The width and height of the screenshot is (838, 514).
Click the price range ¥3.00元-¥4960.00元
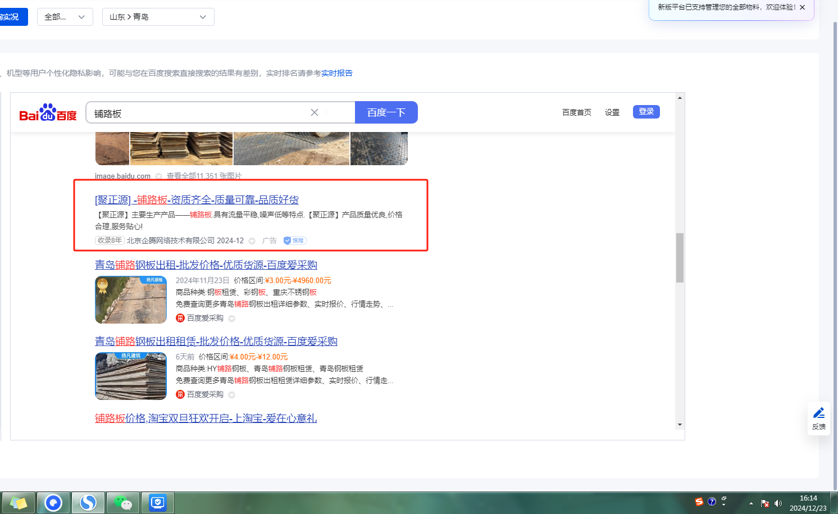click(298, 280)
